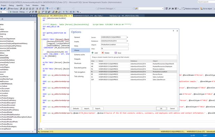Screen dimensions: 215x137
Task: Click the Import... button
Action: tap(87, 108)
